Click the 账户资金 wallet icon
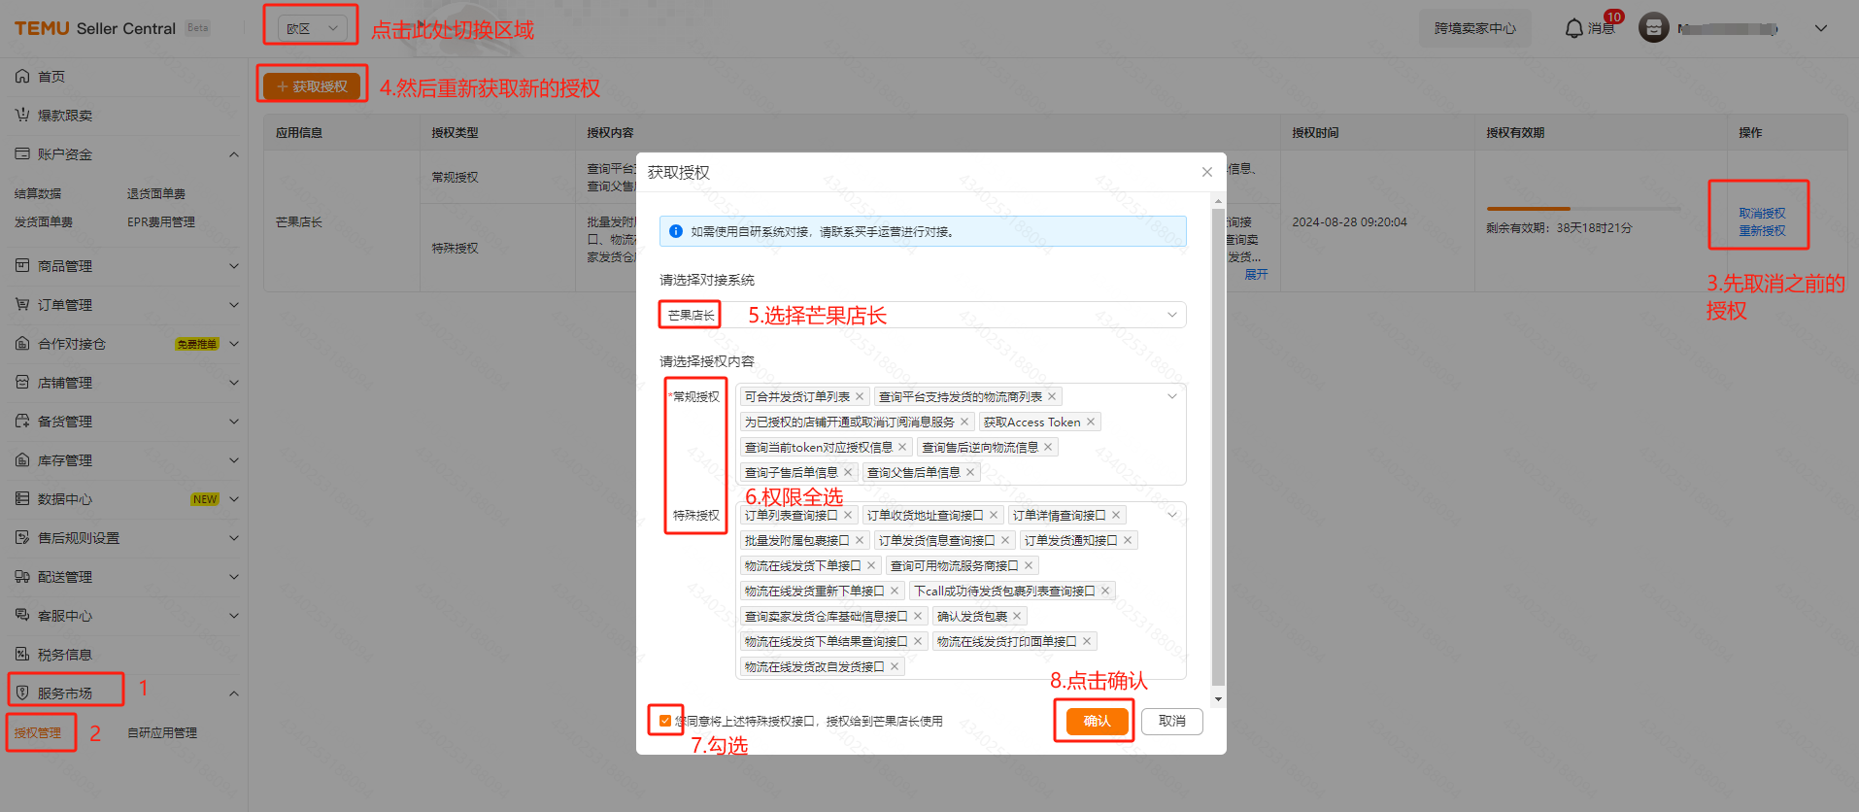Image resolution: width=1859 pixels, height=812 pixels. point(22,154)
